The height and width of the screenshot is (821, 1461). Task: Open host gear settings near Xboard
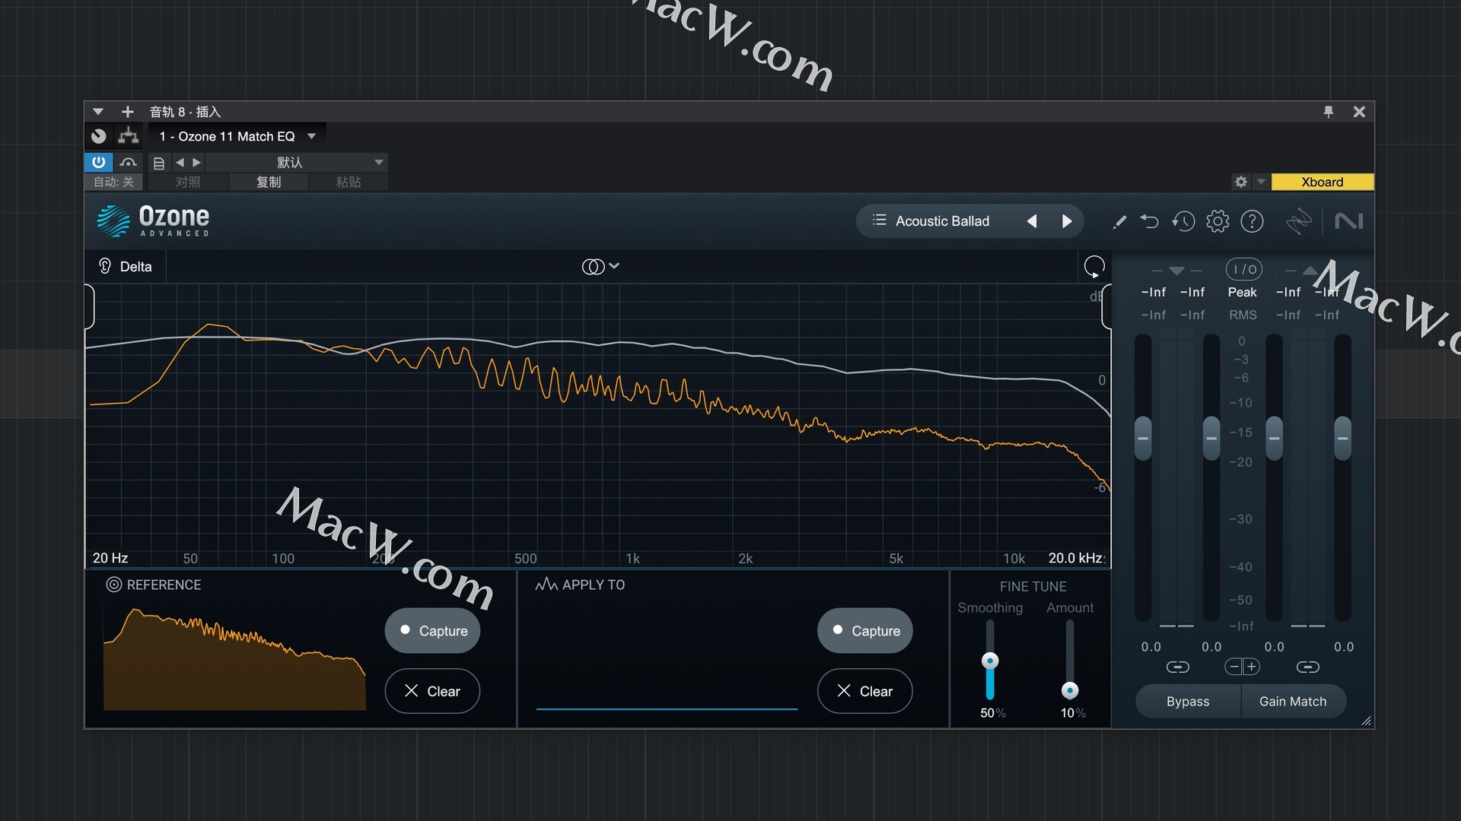(x=1241, y=182)
